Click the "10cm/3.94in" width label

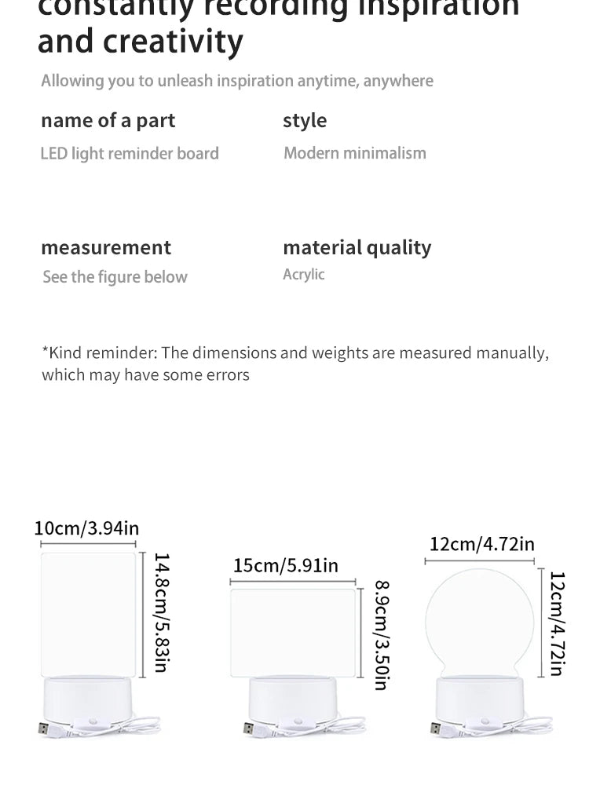click(86, 528)
